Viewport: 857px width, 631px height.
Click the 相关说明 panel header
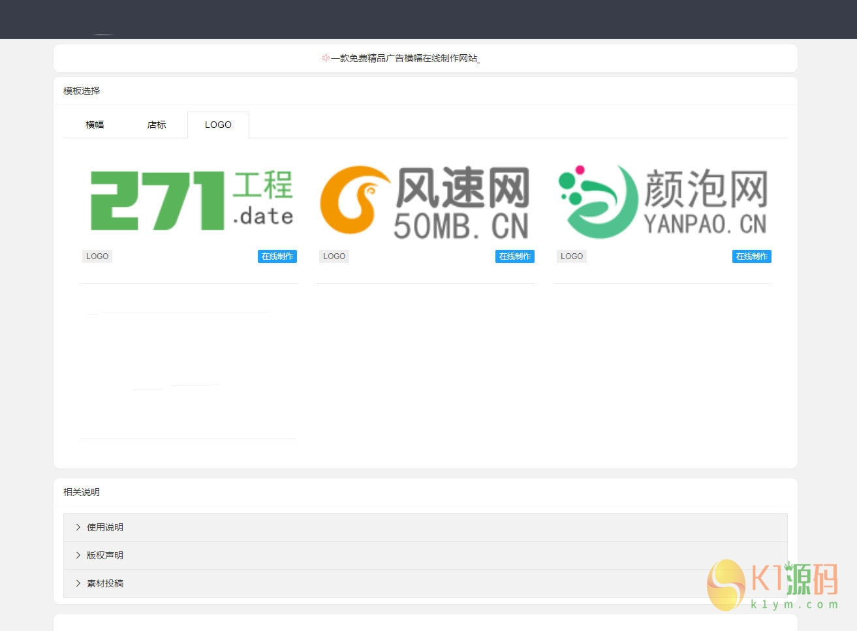click(x=82, y=492)
